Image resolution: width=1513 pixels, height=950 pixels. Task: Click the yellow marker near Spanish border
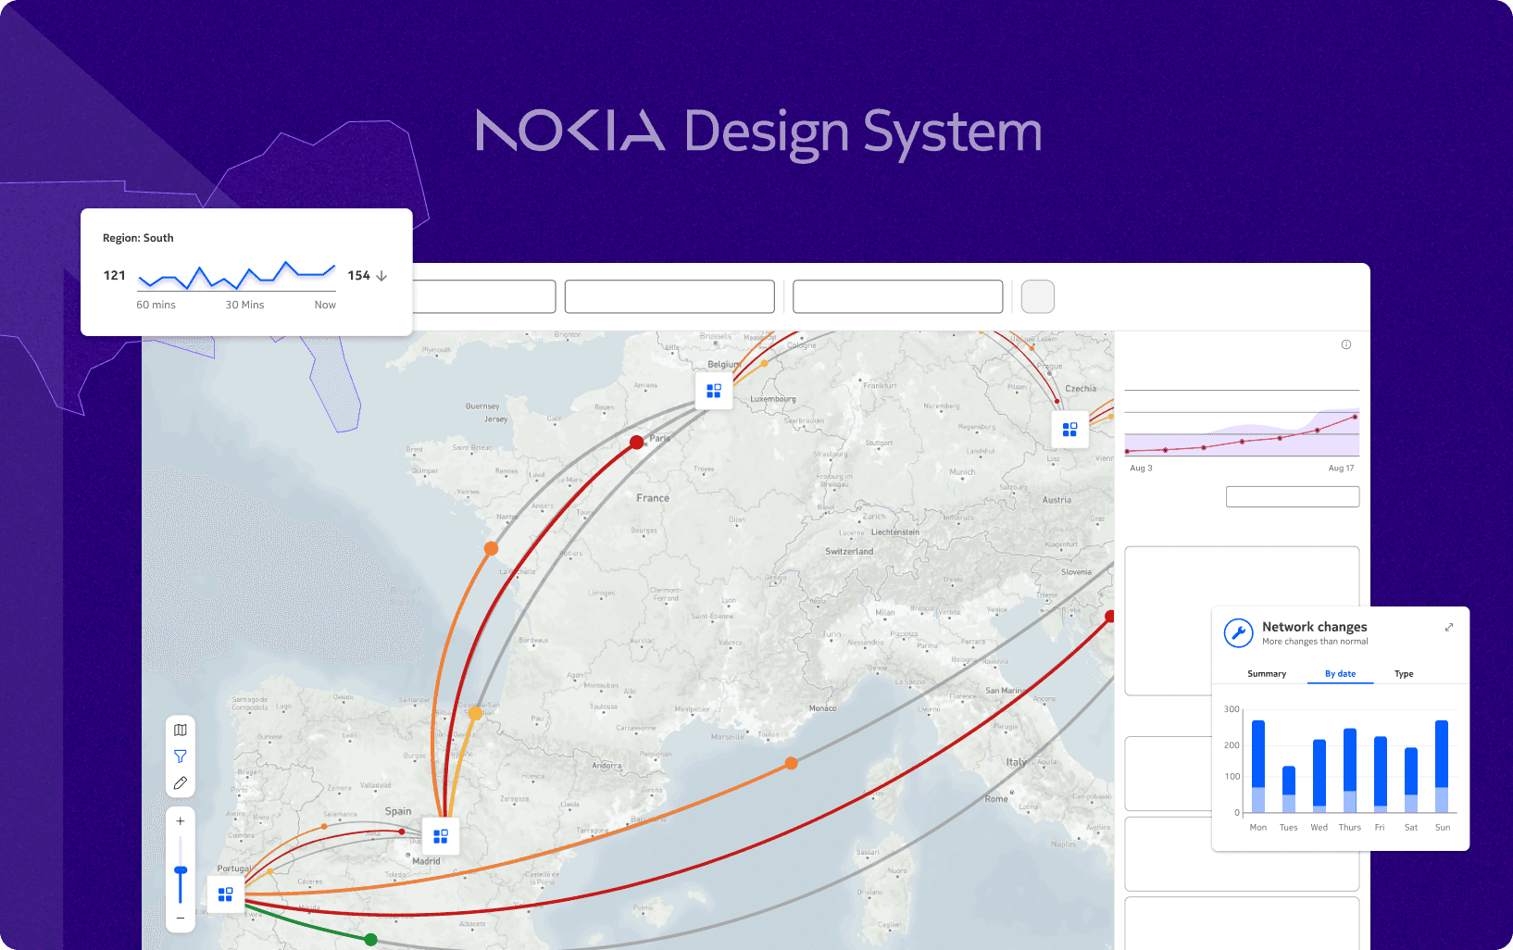pos(475,714)
